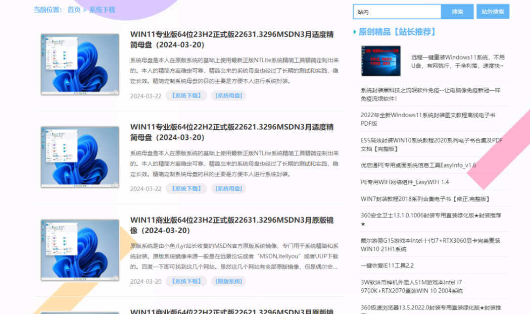Viewport: 530px width, 314px height.
Task: Click the 搜索 button
Action: tap(457, 12)
